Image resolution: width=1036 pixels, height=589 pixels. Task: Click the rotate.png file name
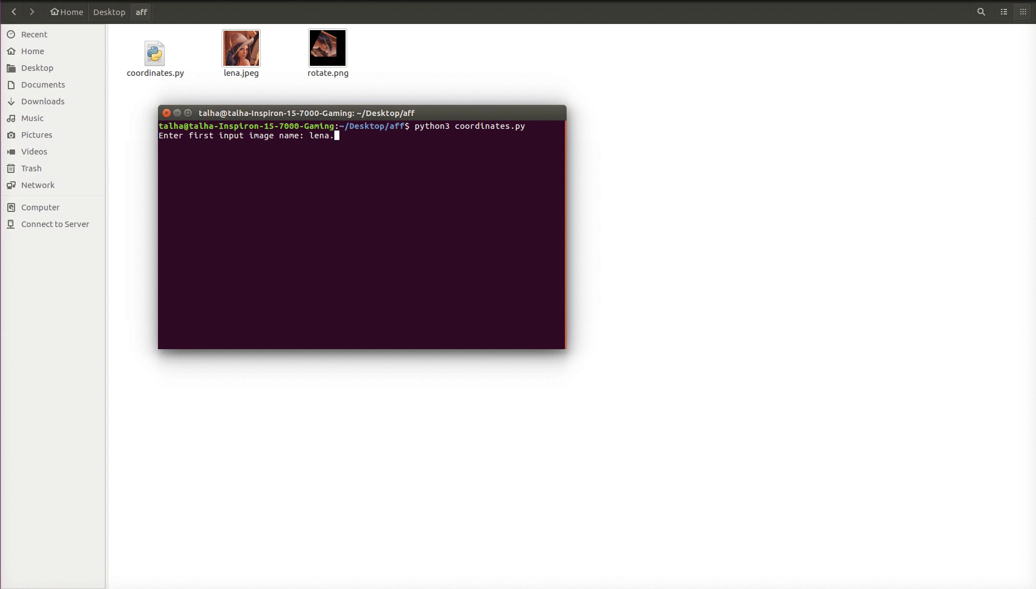pos(328,73)
